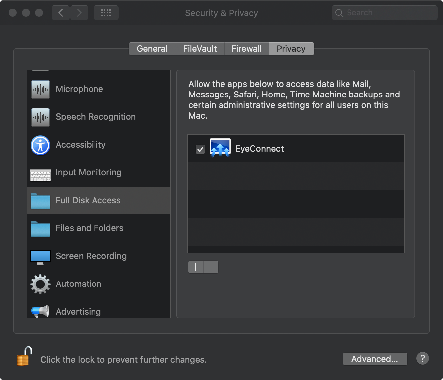
Task: Click the Screen Recording monitor icon
Action: (x=40, y=257)
